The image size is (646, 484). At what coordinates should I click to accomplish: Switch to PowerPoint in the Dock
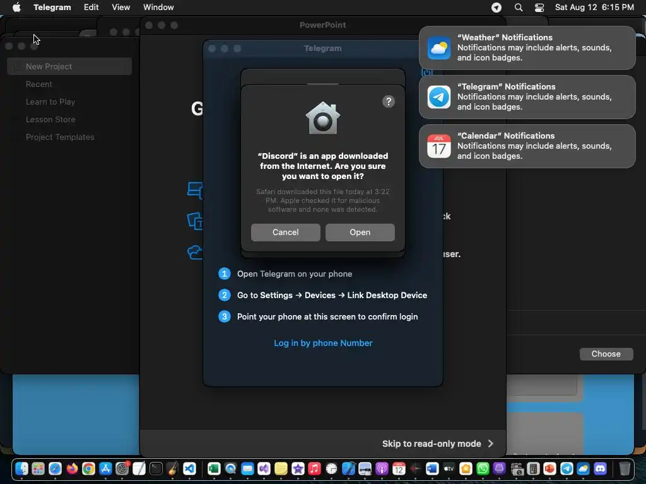point(549,468)
